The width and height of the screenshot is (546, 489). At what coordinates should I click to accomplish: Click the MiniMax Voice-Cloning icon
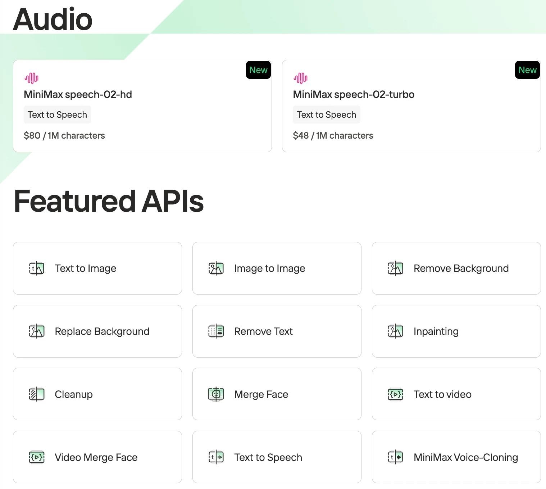coord(395,457)
